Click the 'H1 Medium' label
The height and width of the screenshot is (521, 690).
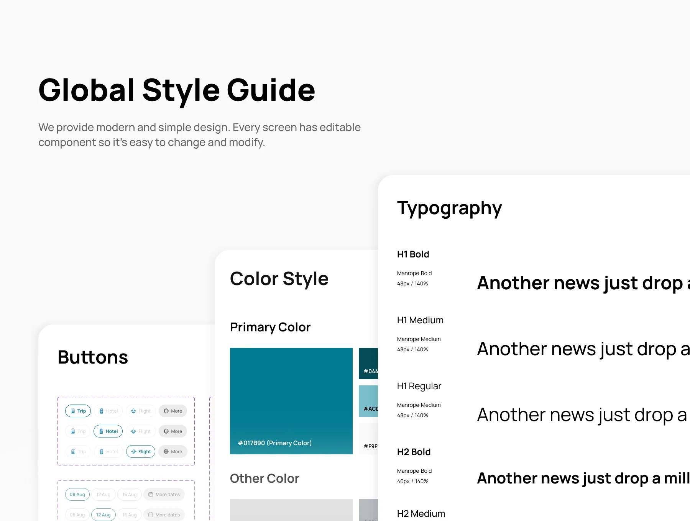[x=420, y=320]
